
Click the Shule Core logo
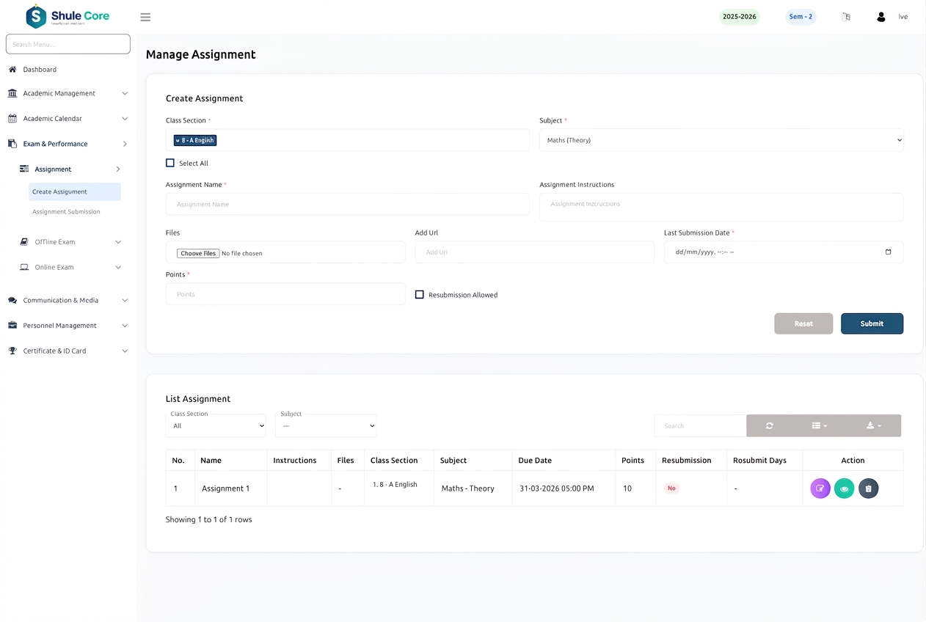coord(67,16)
